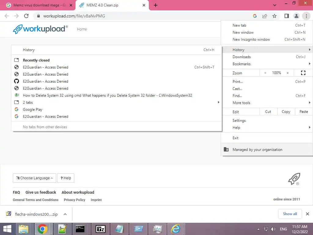Click the ? Help button
The height and width of the screenshot is (235, 313).
[66, 178]
